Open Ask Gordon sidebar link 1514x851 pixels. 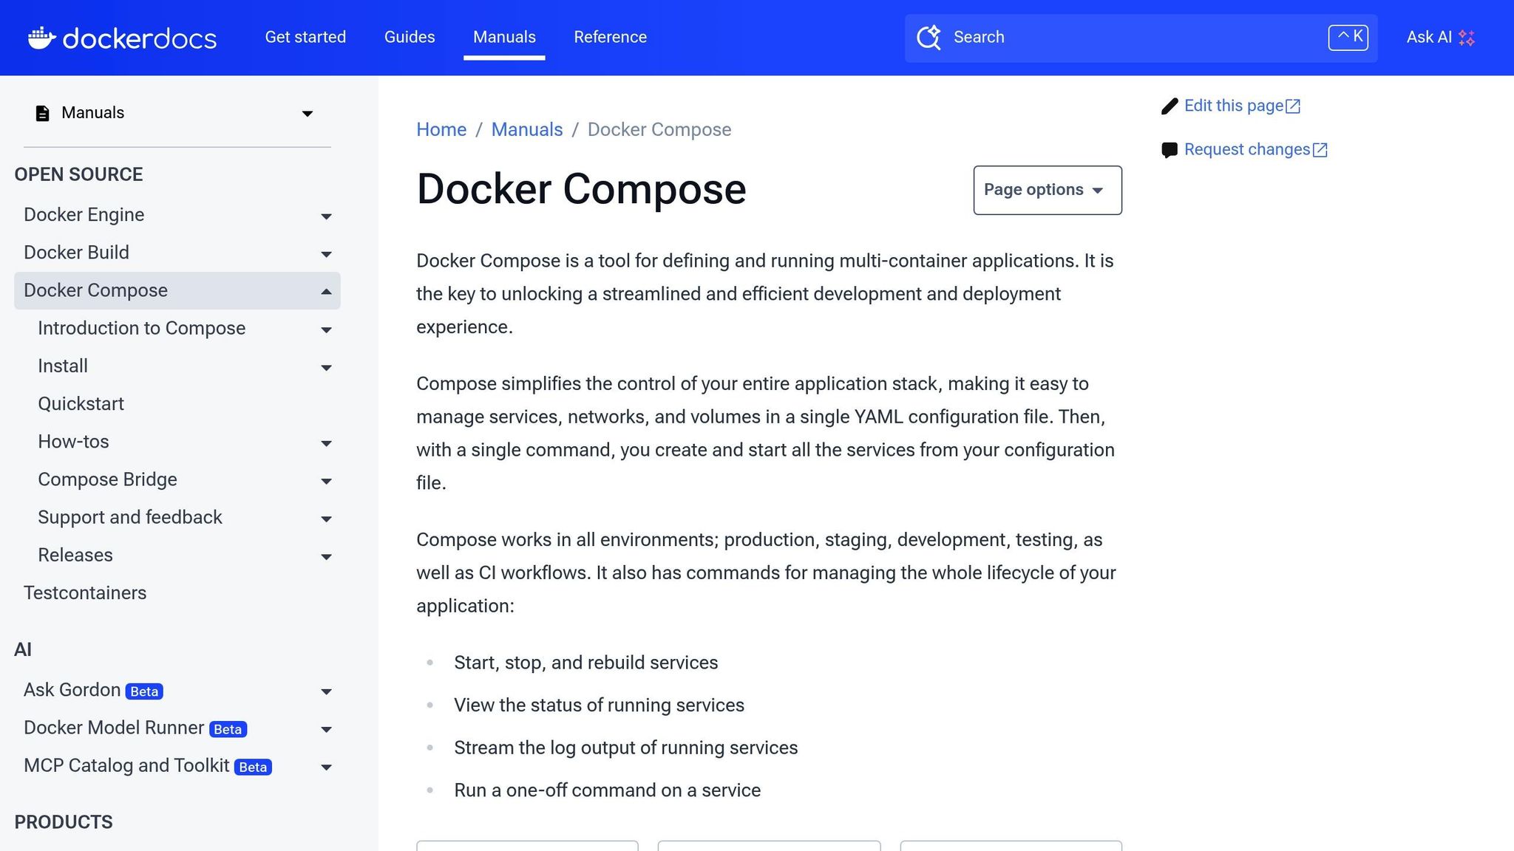pyautogui.click(x=72, y=689)
